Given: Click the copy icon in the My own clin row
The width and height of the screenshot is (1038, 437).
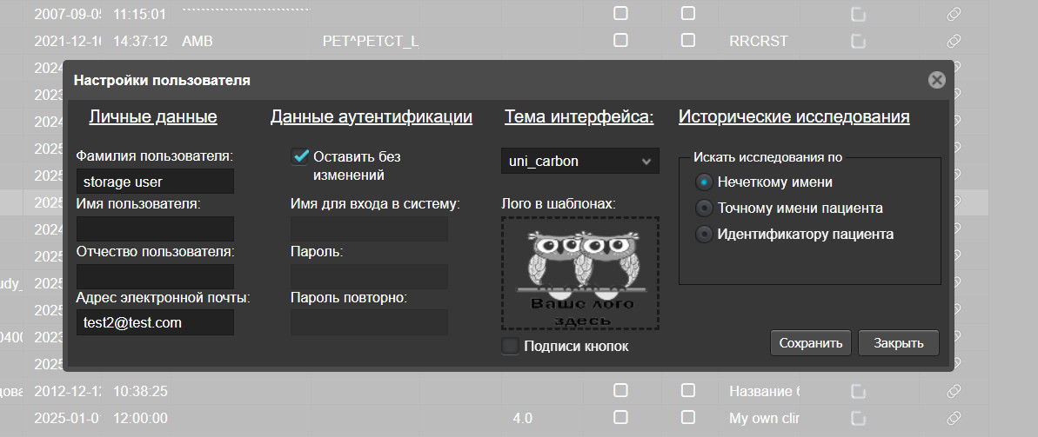Looking at the screenshot, I should [858, 419].
